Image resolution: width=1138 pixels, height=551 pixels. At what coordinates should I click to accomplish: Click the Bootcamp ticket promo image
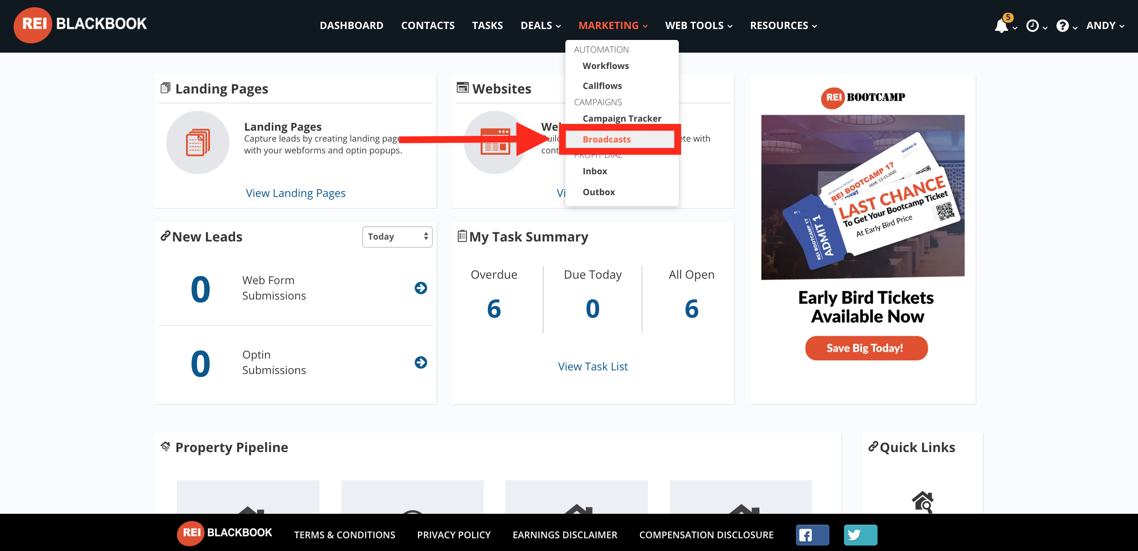(863, 197)
